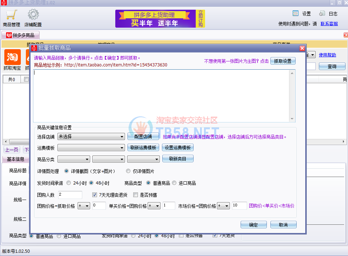
Task: Click the 团购人数 input field
Action: pos(70,195)
